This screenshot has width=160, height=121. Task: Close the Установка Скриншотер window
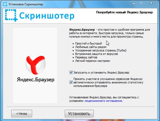[151, 3]
